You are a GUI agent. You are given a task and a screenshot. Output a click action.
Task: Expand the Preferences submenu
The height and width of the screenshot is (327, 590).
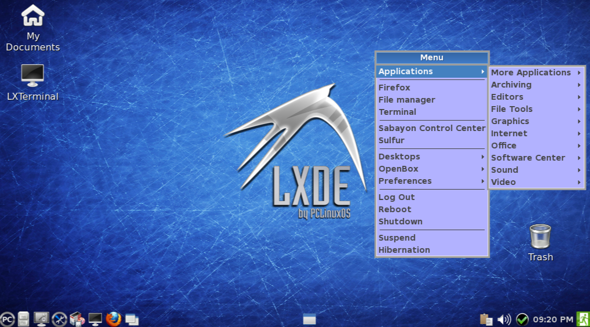pos(432,181)
